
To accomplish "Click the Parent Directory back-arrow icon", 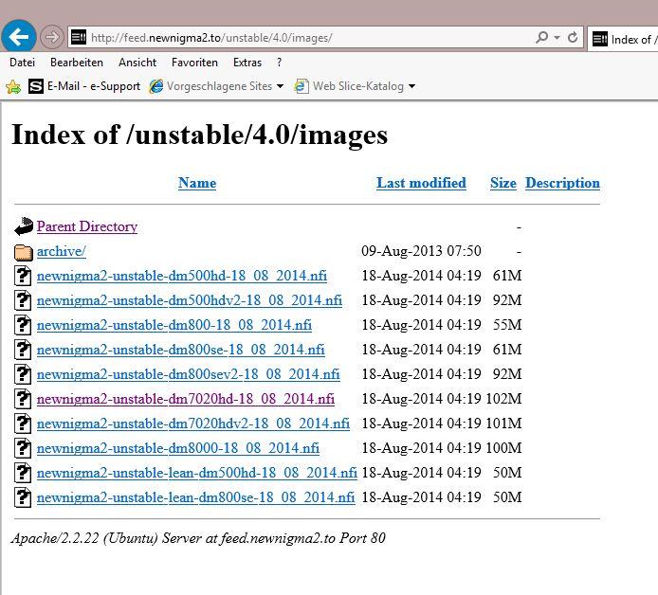I will tap(24, 226).
